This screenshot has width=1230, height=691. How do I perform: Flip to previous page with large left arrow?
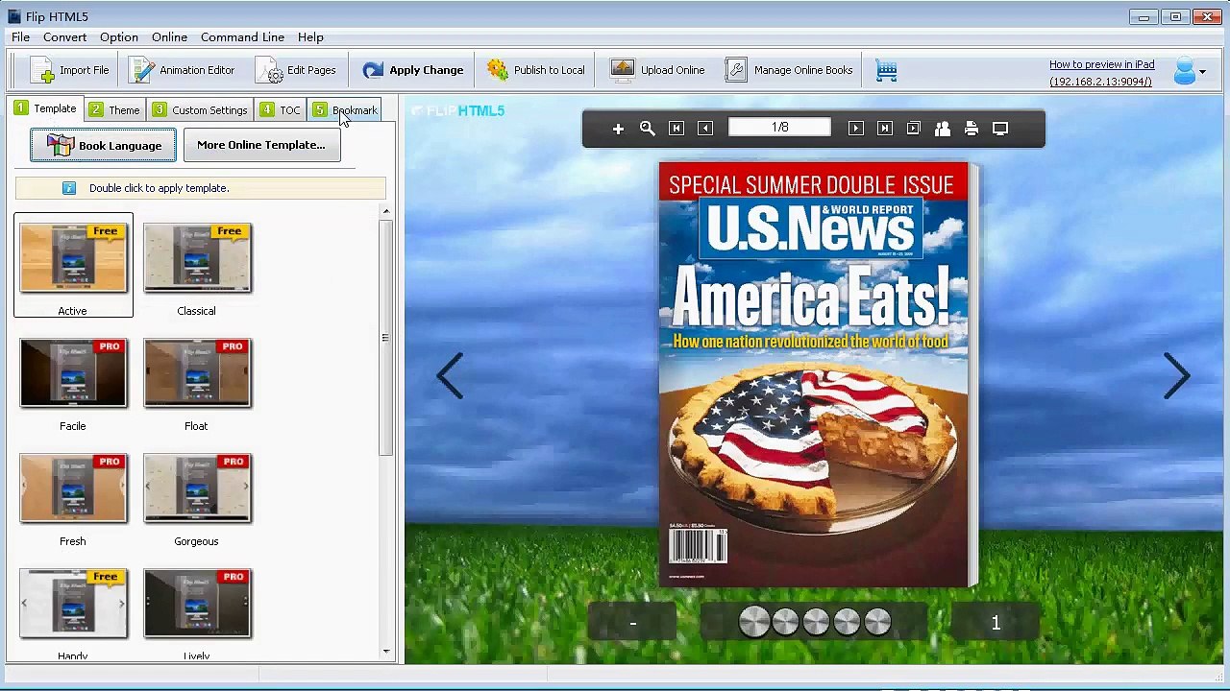coord(450,375)
